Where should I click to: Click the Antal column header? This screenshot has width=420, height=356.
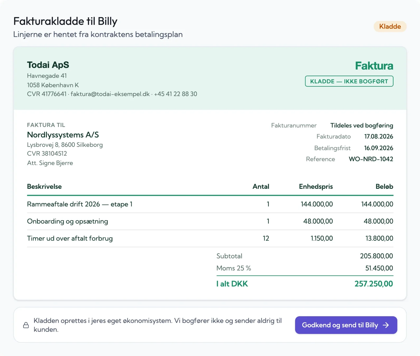click(x=261, y=187)
